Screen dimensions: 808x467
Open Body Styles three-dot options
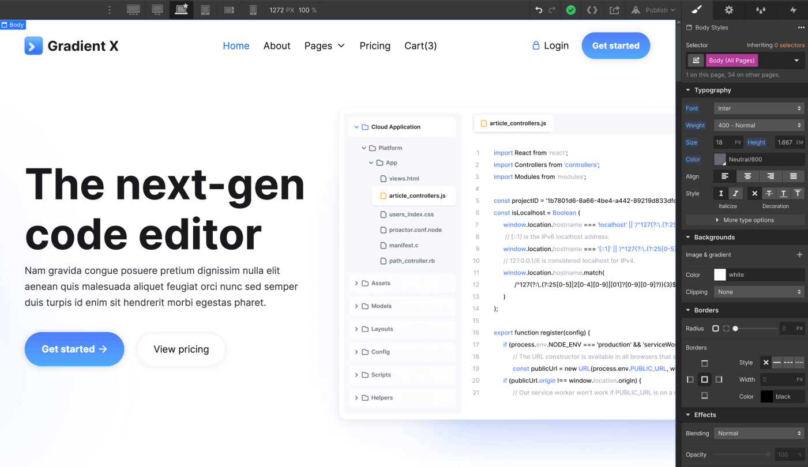pos(801,27)
